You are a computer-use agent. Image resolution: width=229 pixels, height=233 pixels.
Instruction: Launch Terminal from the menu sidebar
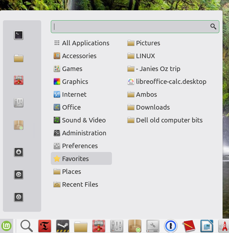coord(19,35)
